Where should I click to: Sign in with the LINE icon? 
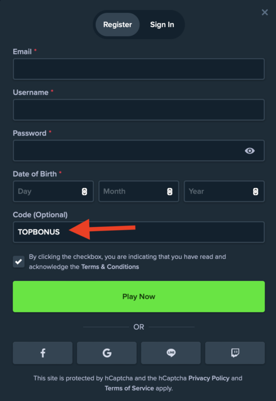coord(171,353)
